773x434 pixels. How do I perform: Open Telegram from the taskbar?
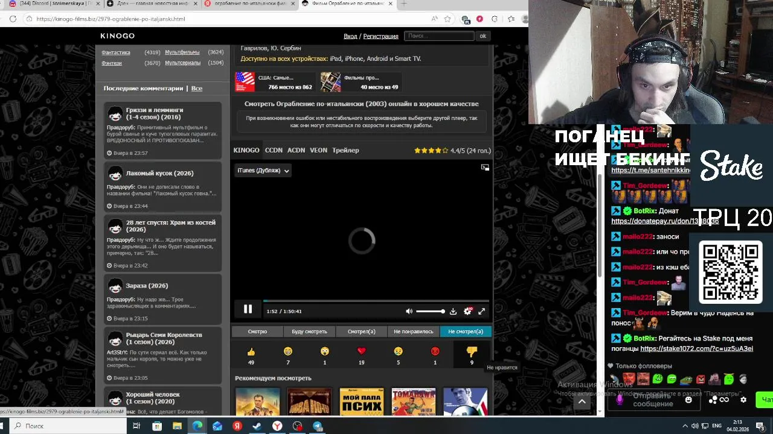click(317, 426)
